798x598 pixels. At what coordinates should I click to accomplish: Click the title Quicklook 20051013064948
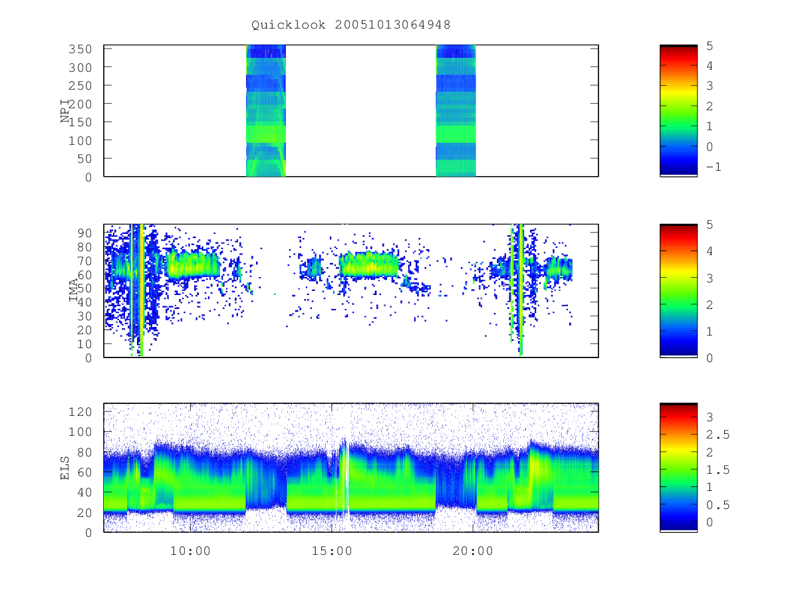click(351, 25)
